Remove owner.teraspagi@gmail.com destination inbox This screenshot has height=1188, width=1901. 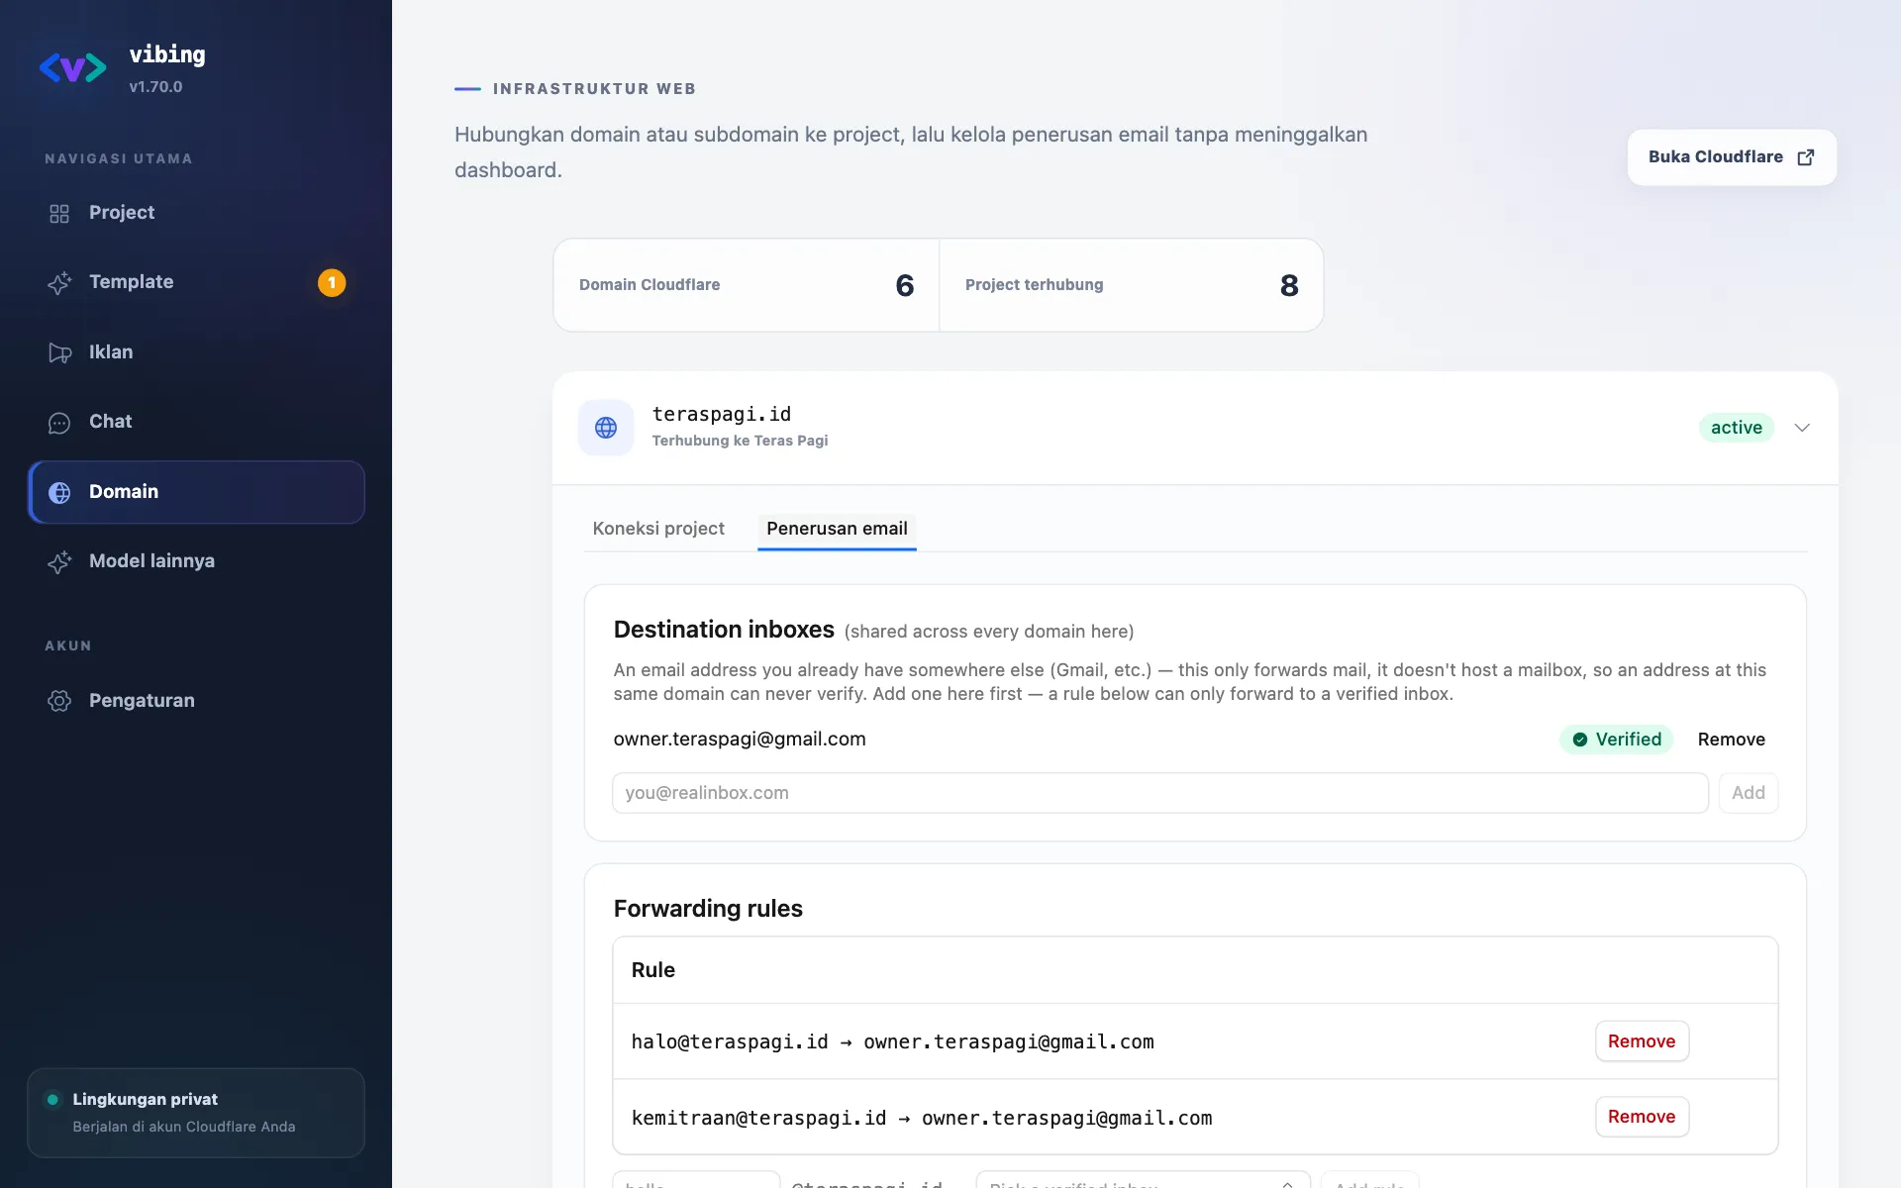[x=1731, y=740]
